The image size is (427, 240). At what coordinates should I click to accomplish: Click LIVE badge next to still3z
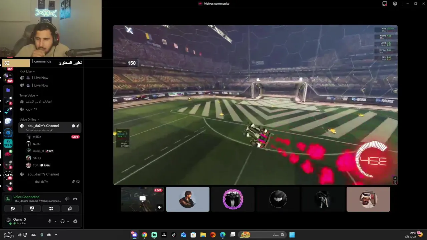[x=75, y=137]
